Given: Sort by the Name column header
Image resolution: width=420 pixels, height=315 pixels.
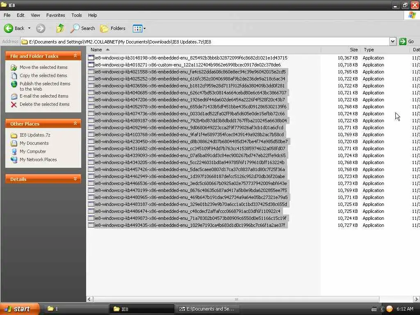Looking at the screenshot, I should coord(96,50).
